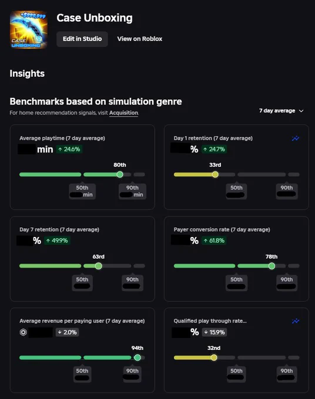Click the Edit in Studio button

tap(82, 39)
